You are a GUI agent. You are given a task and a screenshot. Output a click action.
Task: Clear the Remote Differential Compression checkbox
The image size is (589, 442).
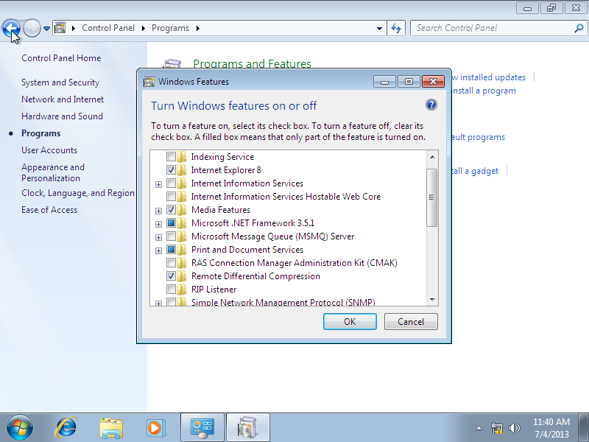coord(172,276)
